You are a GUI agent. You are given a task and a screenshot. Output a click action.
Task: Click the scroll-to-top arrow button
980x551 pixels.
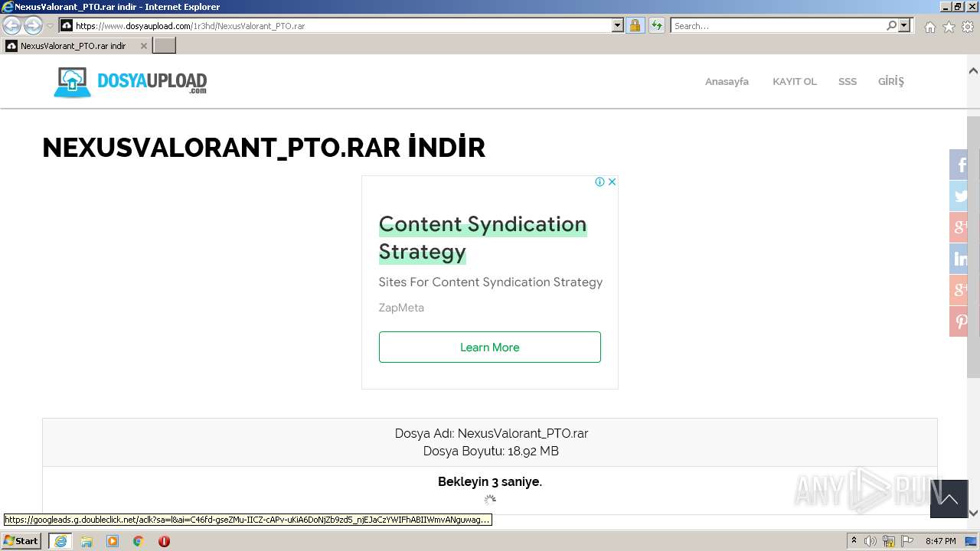(949, 499)
